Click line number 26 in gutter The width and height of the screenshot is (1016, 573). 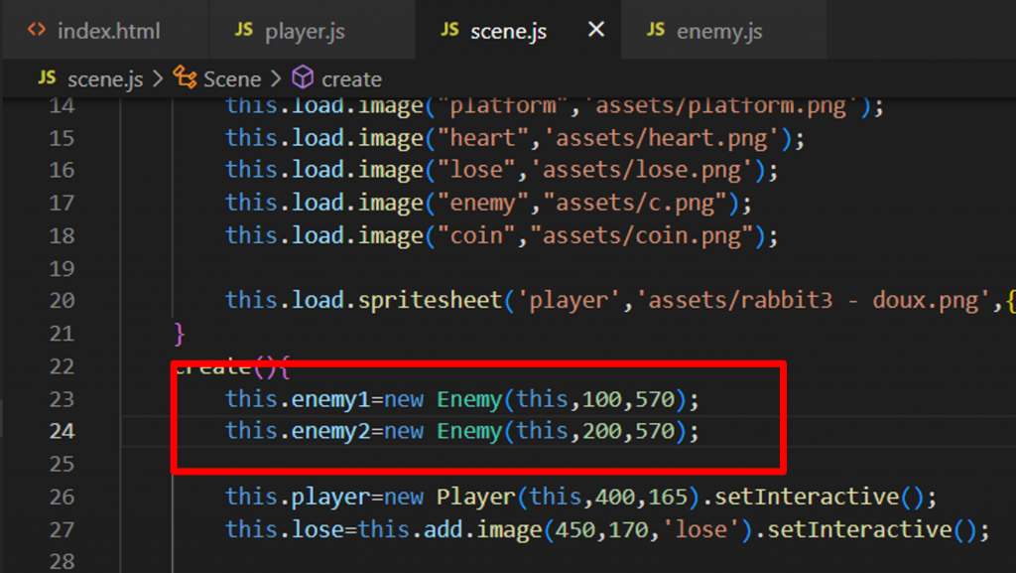click(63, 498)
